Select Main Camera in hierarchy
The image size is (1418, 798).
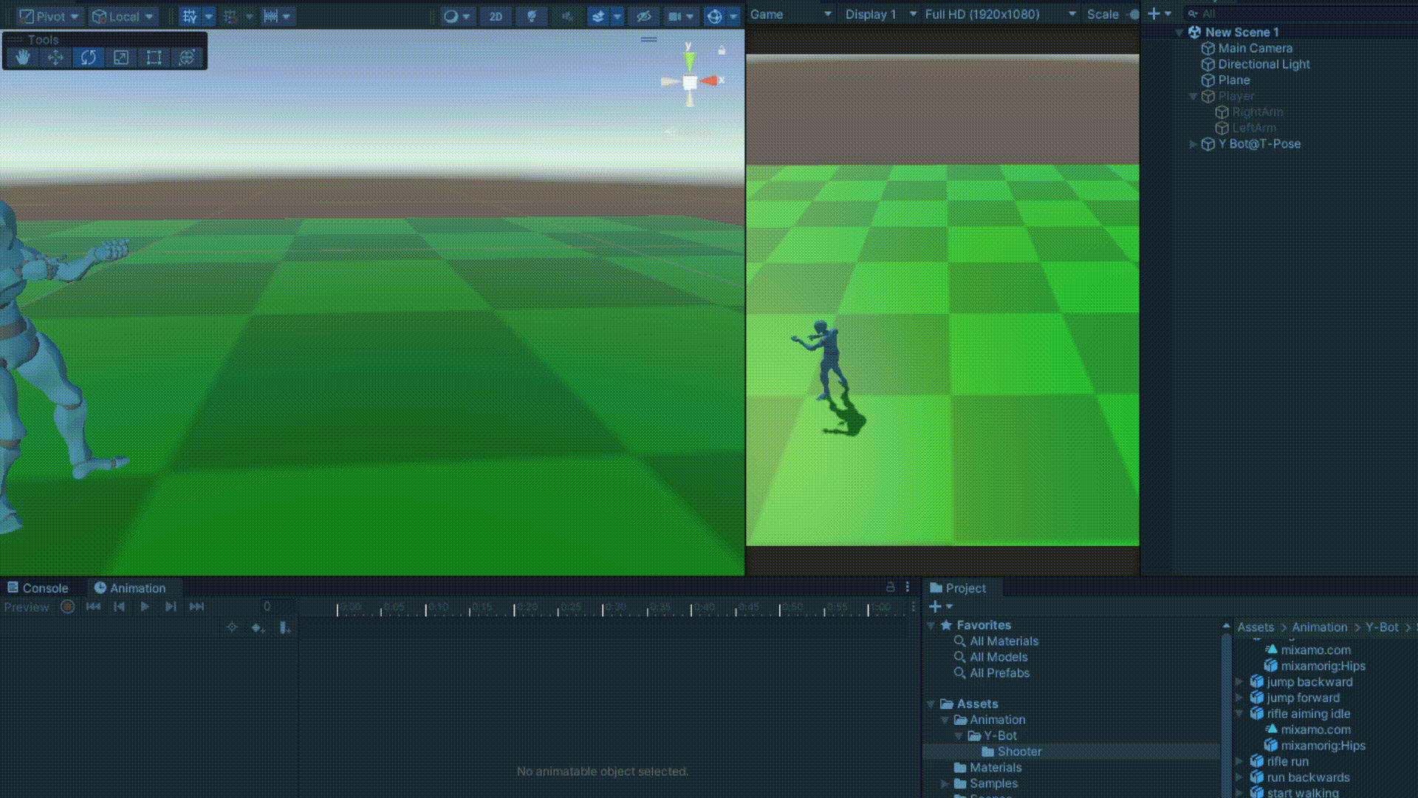(x=1255, y=48)
